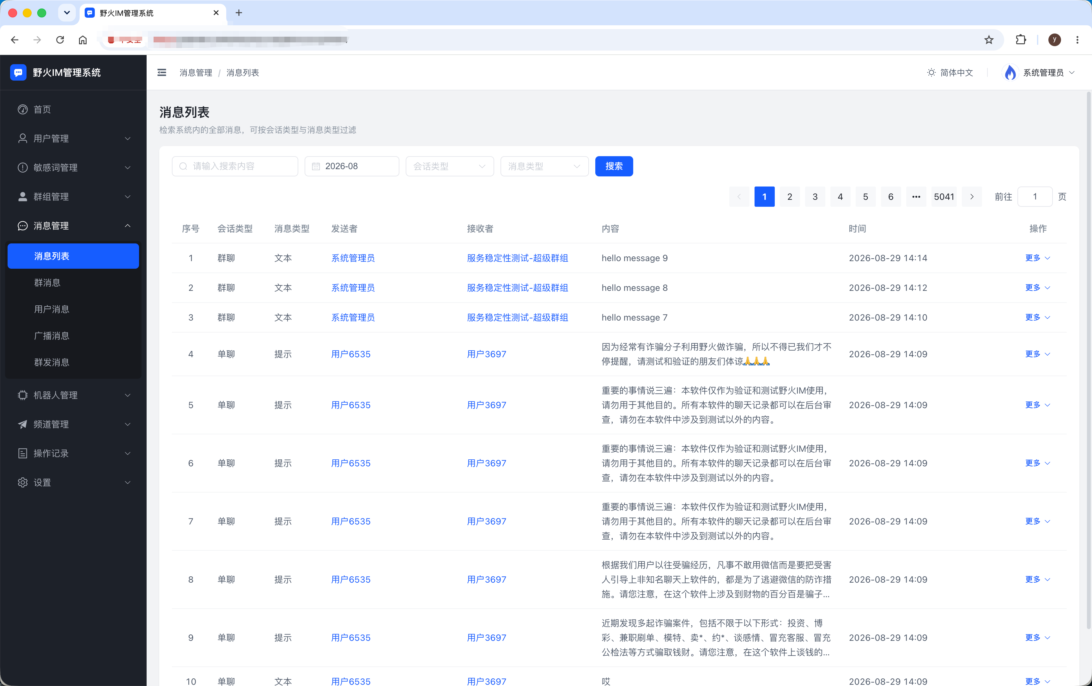The image size is (1092, 686).
Task: Expand 操作记录 sidebar menu
Action: (73, 453)
